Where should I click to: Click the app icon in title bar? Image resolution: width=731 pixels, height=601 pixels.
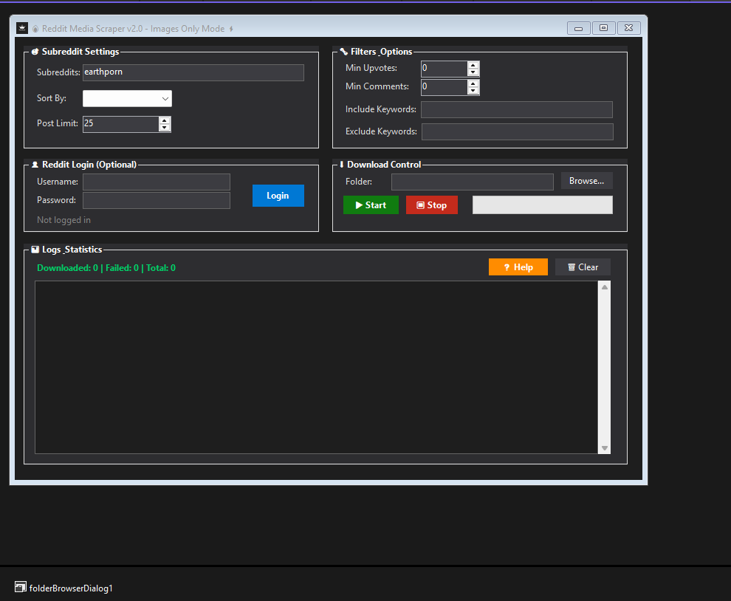(x=22, y=29)
